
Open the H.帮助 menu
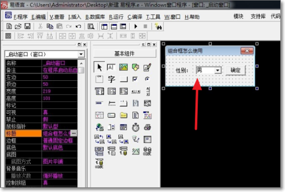(x=192, y=17)
